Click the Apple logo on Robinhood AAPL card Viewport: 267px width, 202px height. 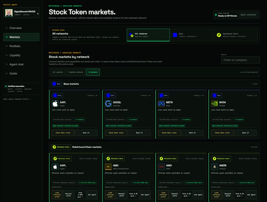pos(55,167)
